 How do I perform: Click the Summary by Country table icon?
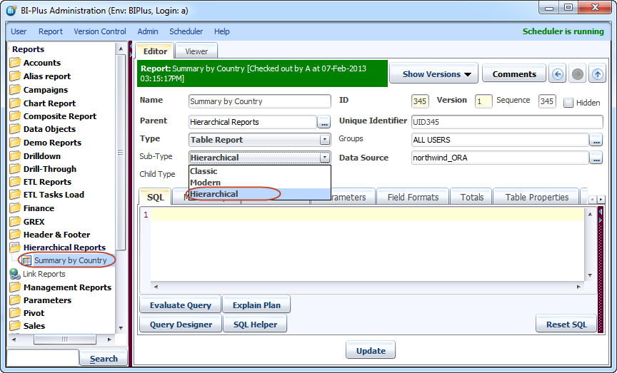click(26, 261)
